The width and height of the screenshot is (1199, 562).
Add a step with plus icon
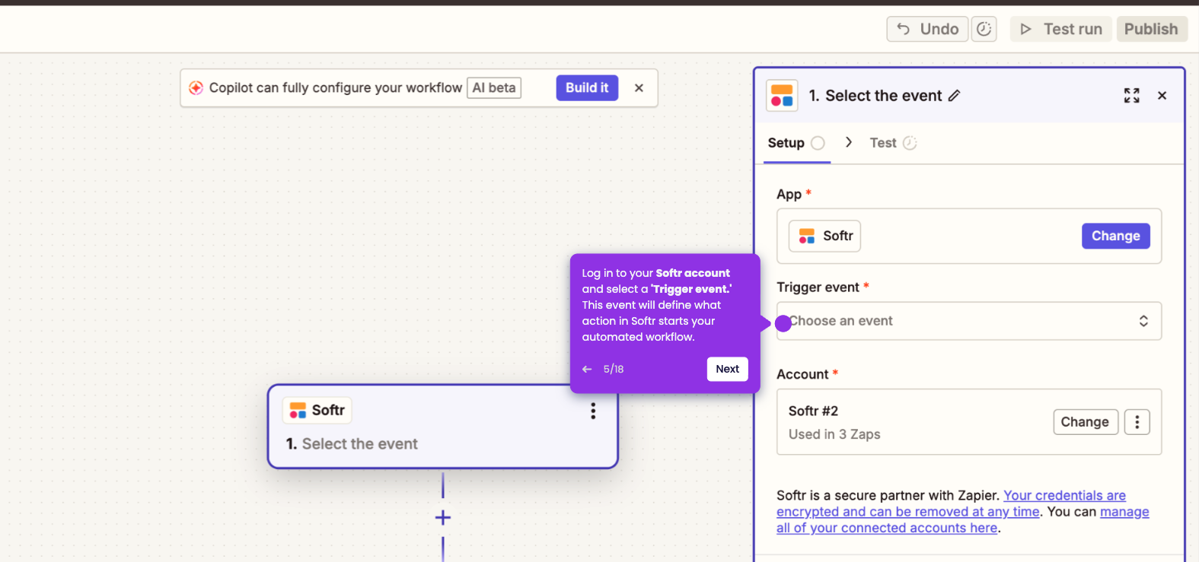(x=443, y=518)
